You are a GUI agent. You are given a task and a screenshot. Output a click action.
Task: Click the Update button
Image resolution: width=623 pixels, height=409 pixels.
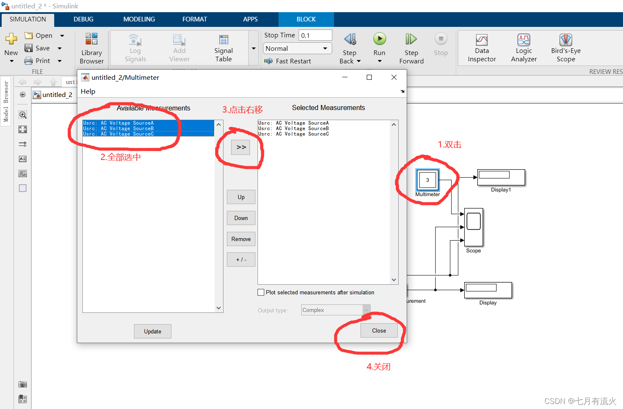coord(152,331)
